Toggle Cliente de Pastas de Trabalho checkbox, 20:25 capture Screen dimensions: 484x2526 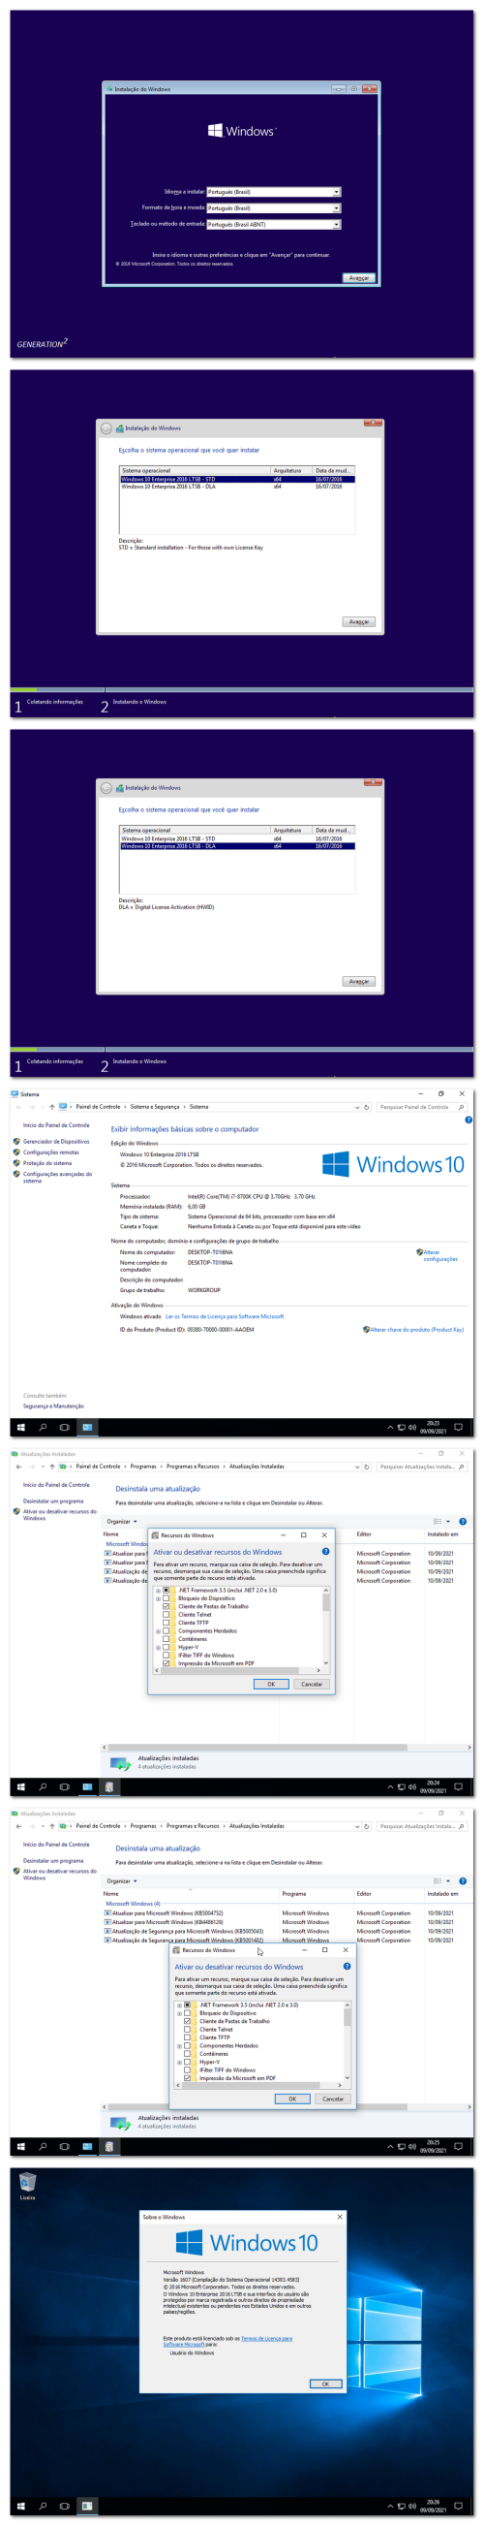(187, 2021)
